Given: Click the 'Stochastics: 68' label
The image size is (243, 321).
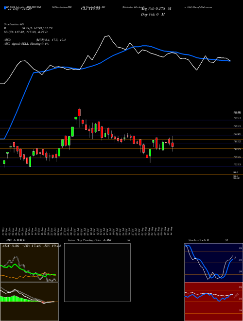Looking at the screenshot, I should point(14,24).
